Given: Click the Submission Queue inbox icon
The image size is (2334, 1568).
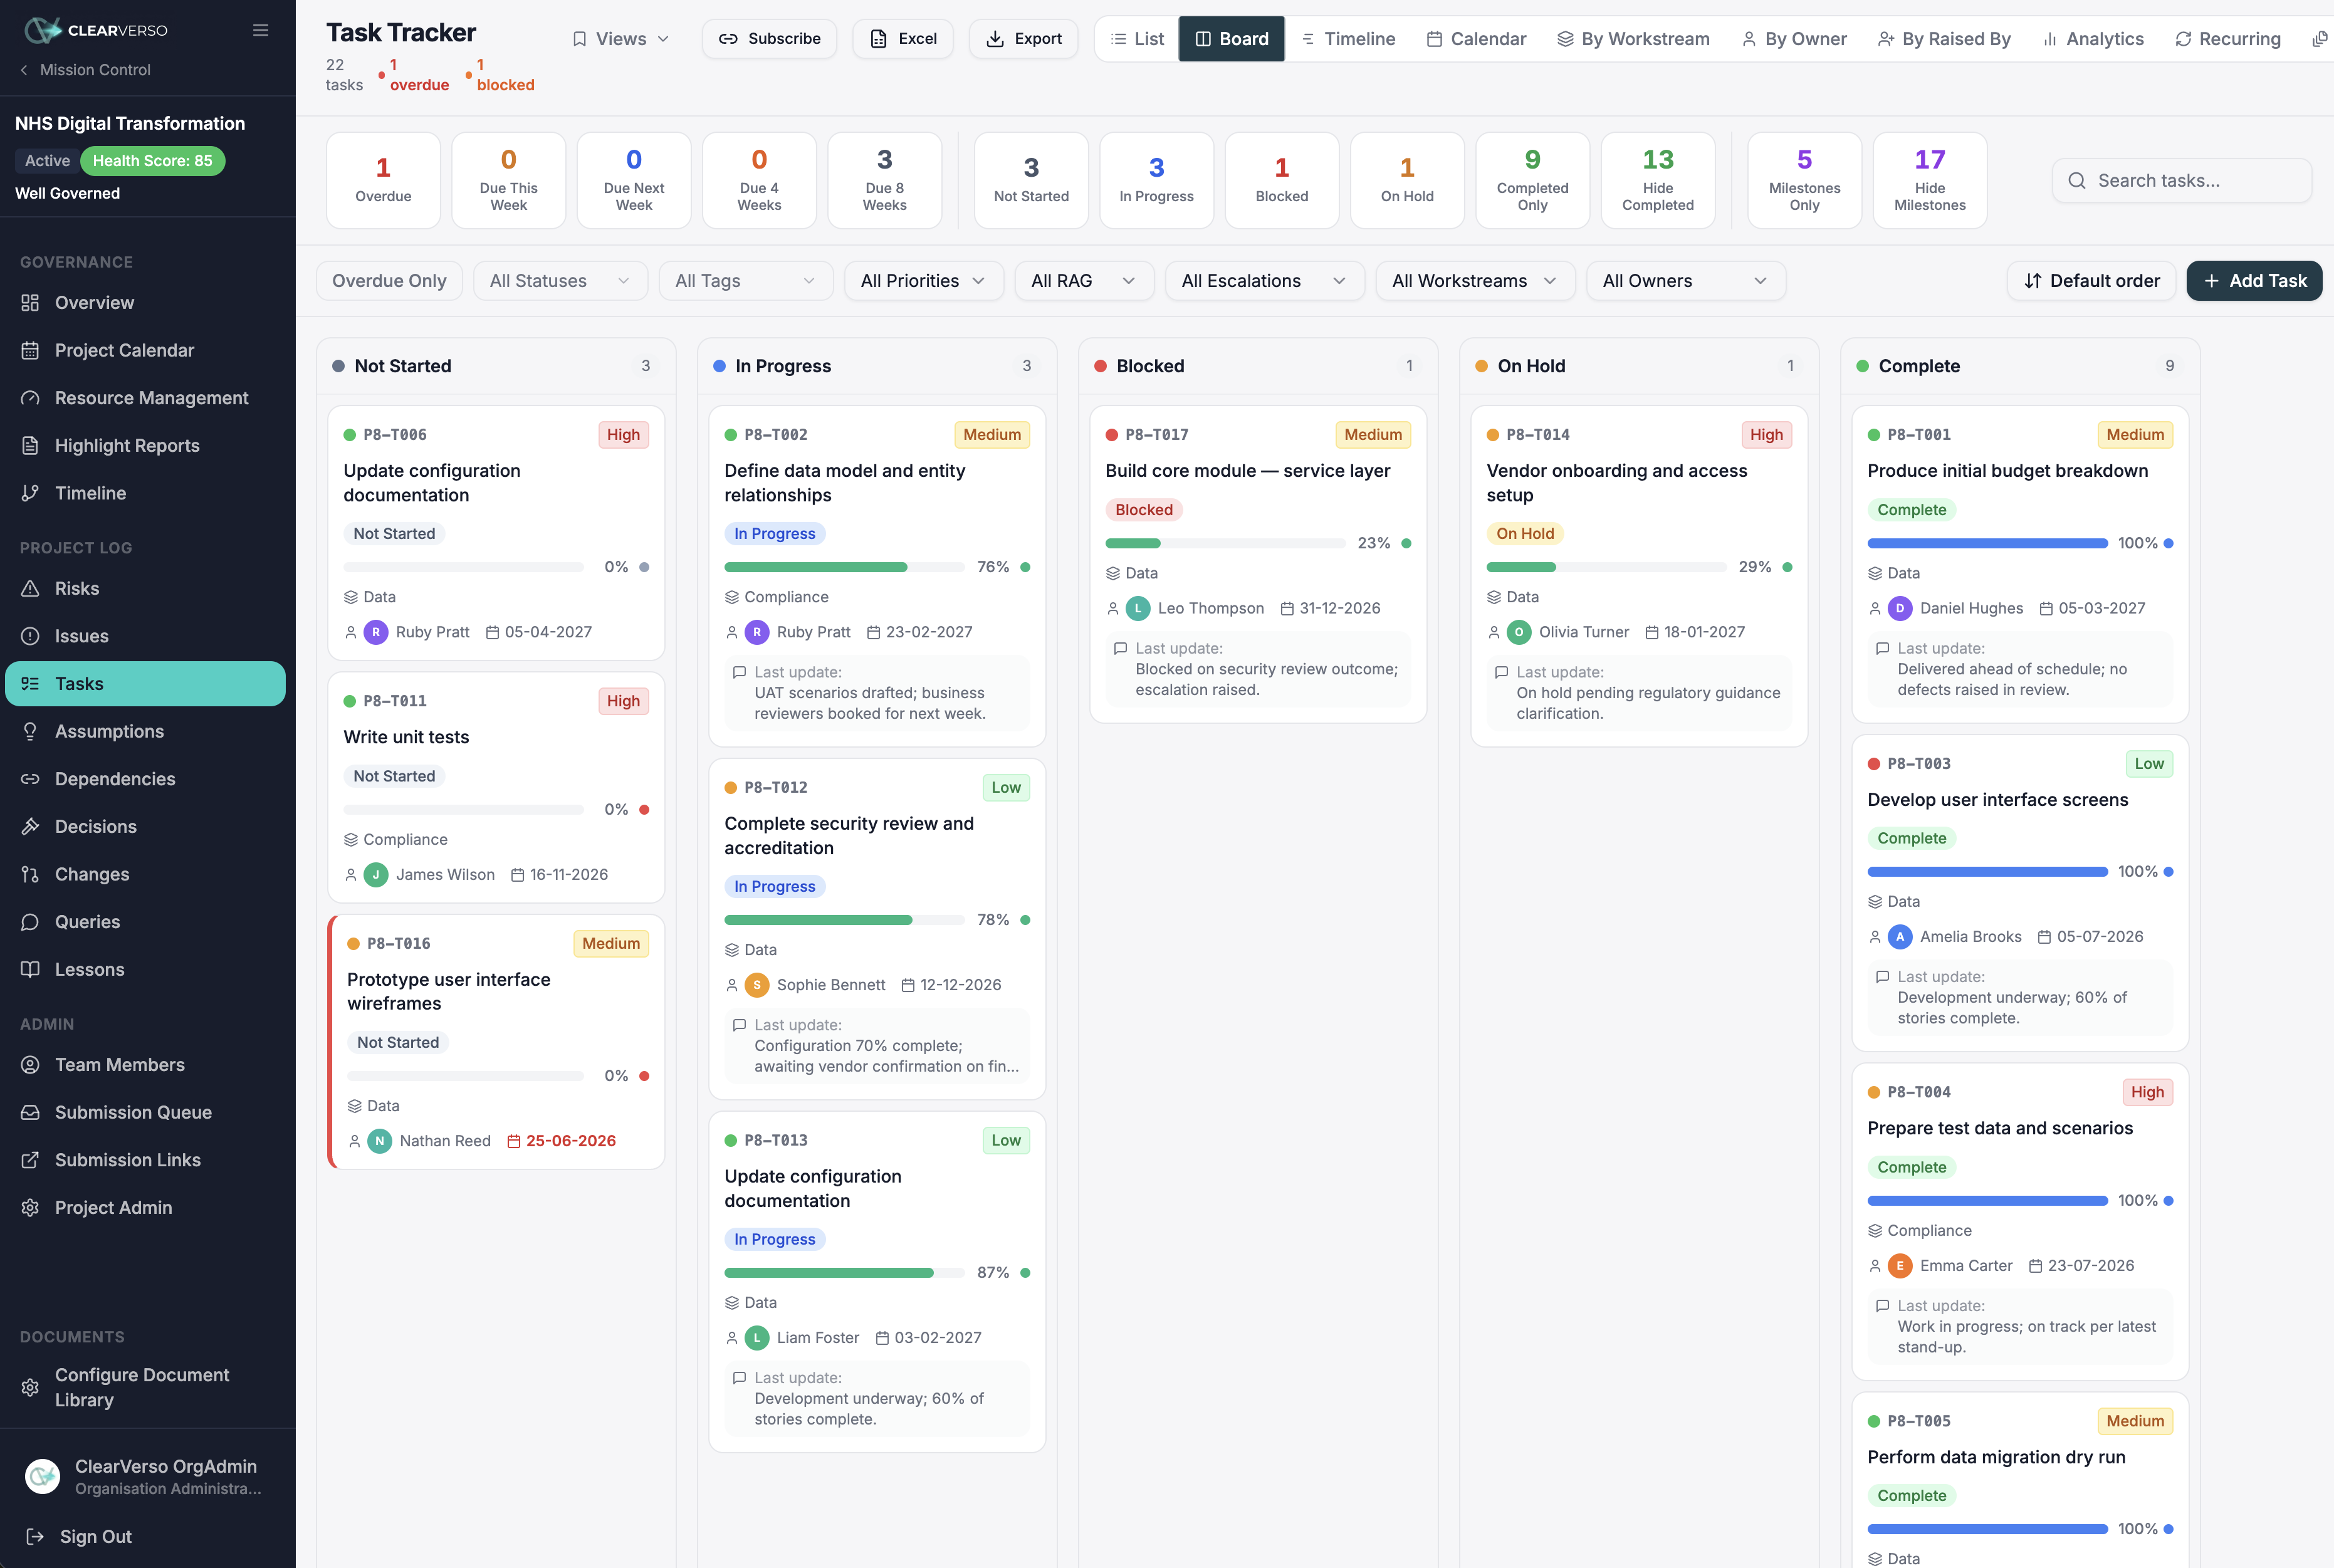Looking at the screenshot, I should (30, 1112).
